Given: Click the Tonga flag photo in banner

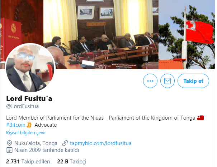Looking at the screenshot, I should tap(187, 34).
